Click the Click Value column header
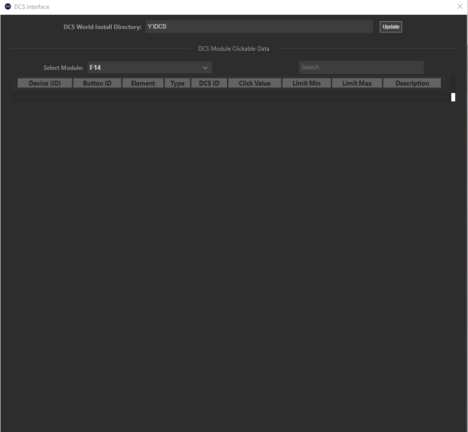 click(x=254, y=83)
